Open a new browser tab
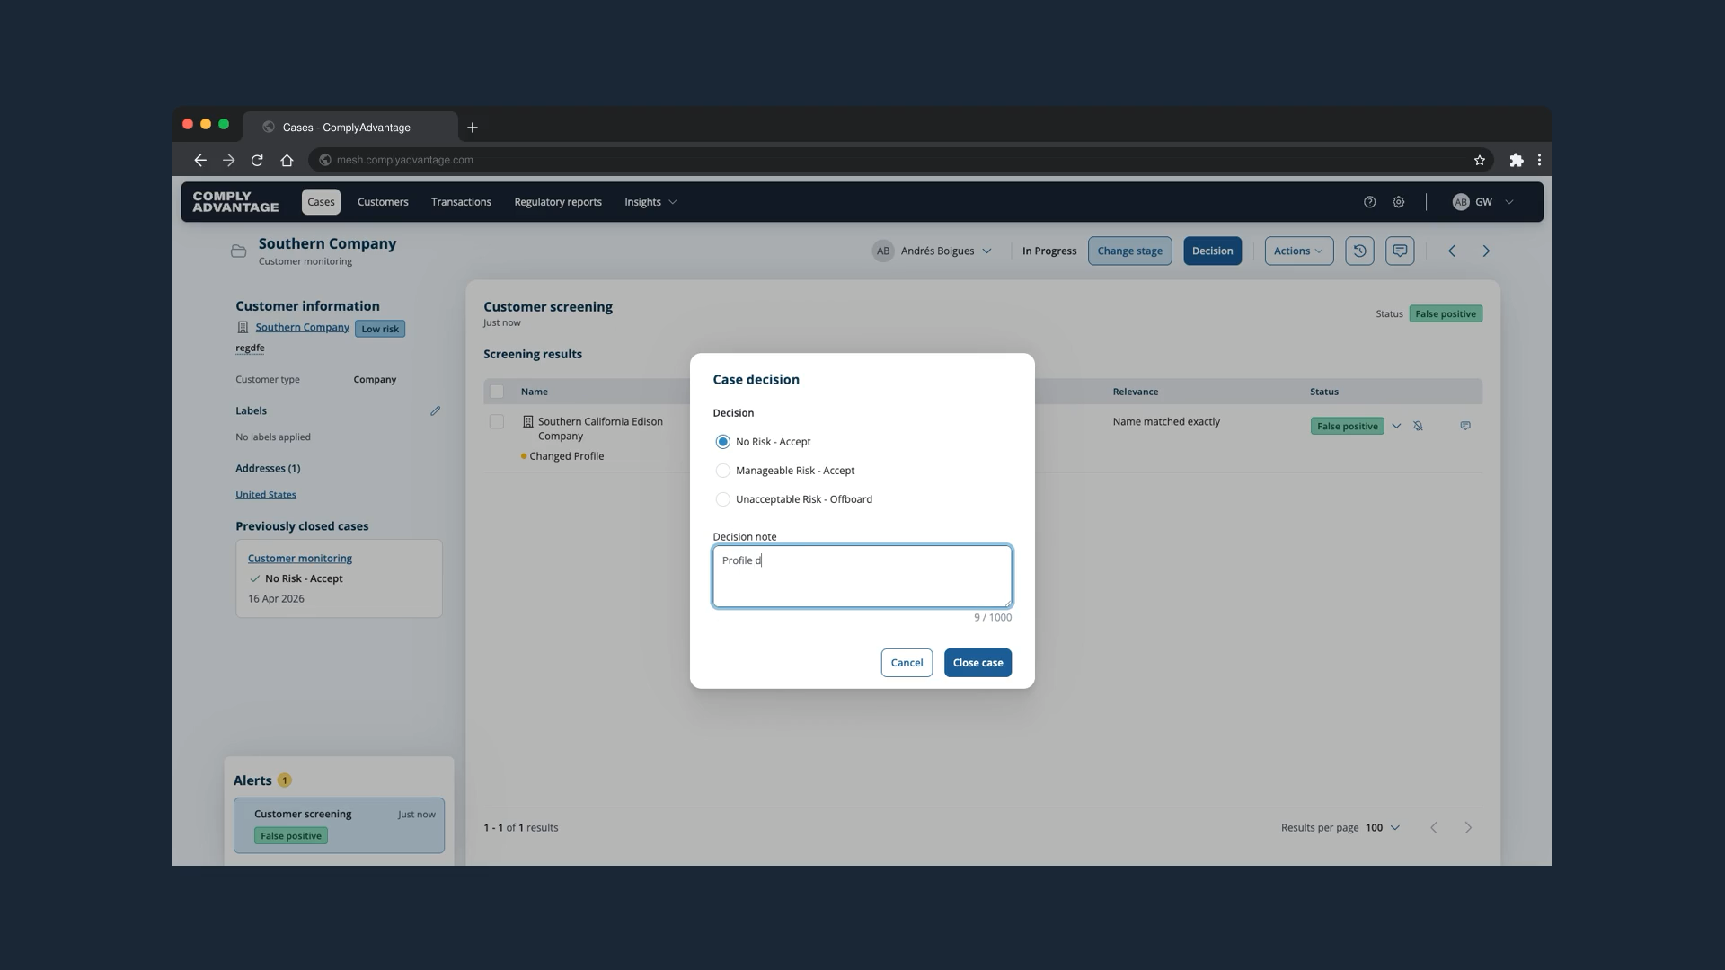Image resolution: width=1725 pixels, height=970 pixels. (473, 128)
